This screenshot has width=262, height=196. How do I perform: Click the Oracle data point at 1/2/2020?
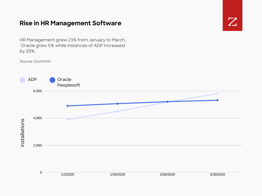(68, 106)
